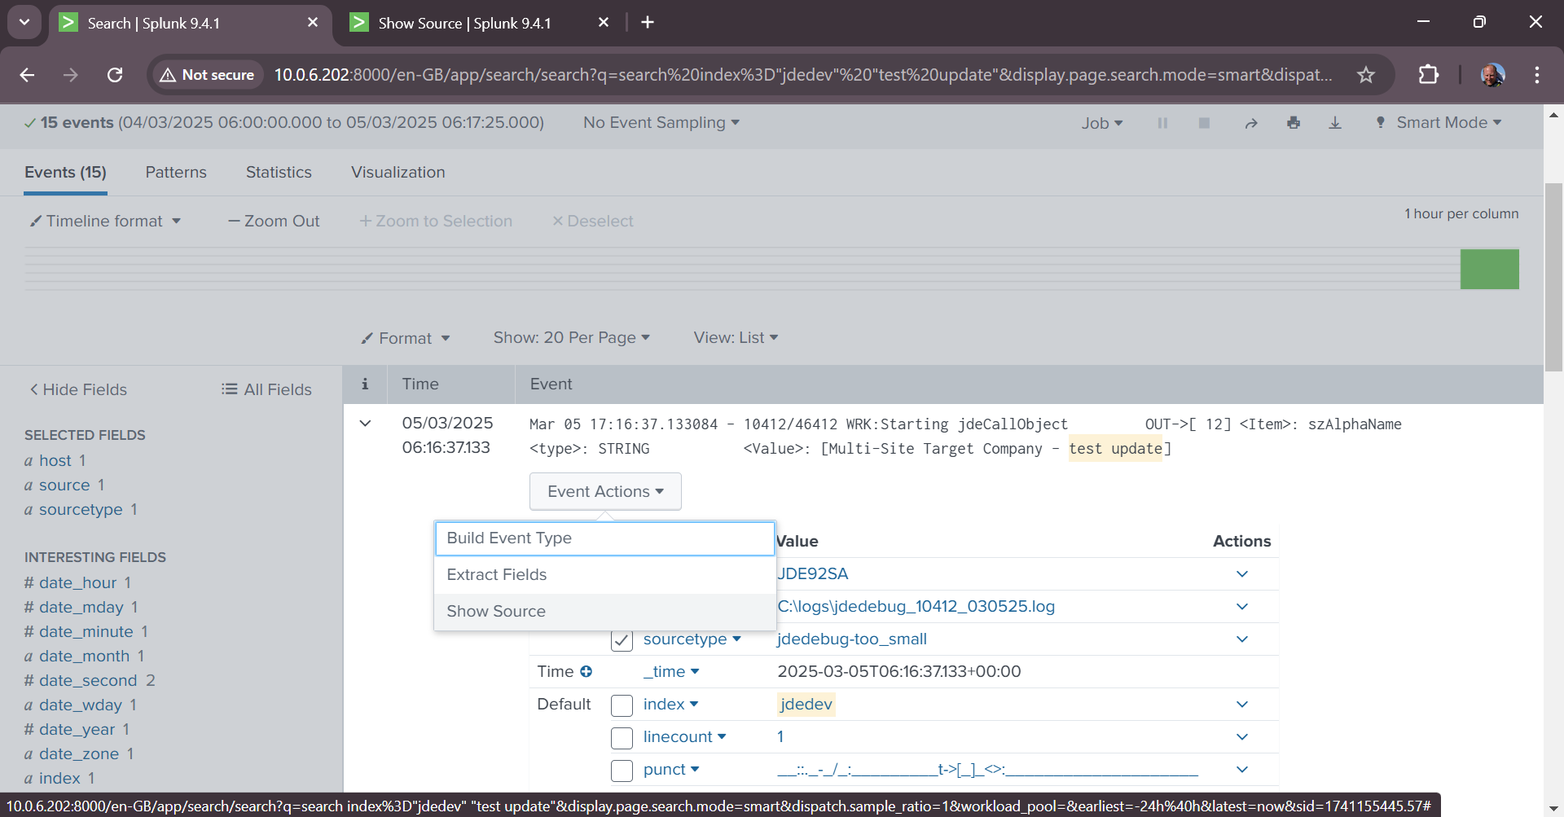Click the plus icon beside Time
Screen dimensions: 1564x817
(x=586, y=672)
